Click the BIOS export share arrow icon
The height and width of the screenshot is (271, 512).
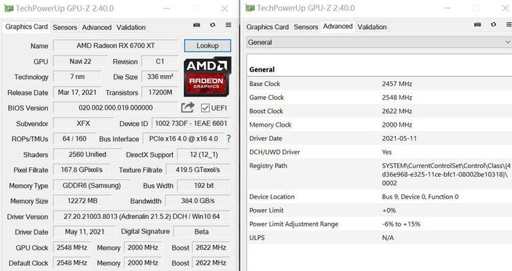coord(187,107)
